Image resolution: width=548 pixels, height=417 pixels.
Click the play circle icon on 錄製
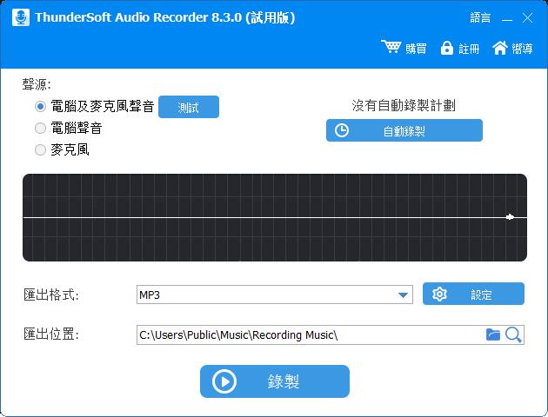point(224,381)
